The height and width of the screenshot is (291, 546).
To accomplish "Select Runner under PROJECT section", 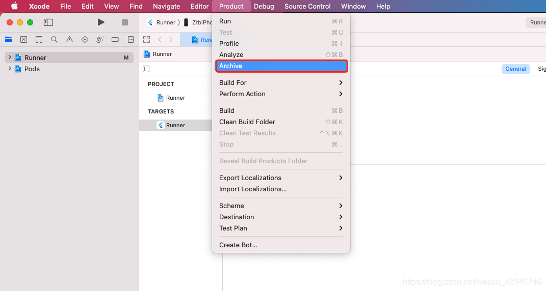I will (x=175, y=98).
